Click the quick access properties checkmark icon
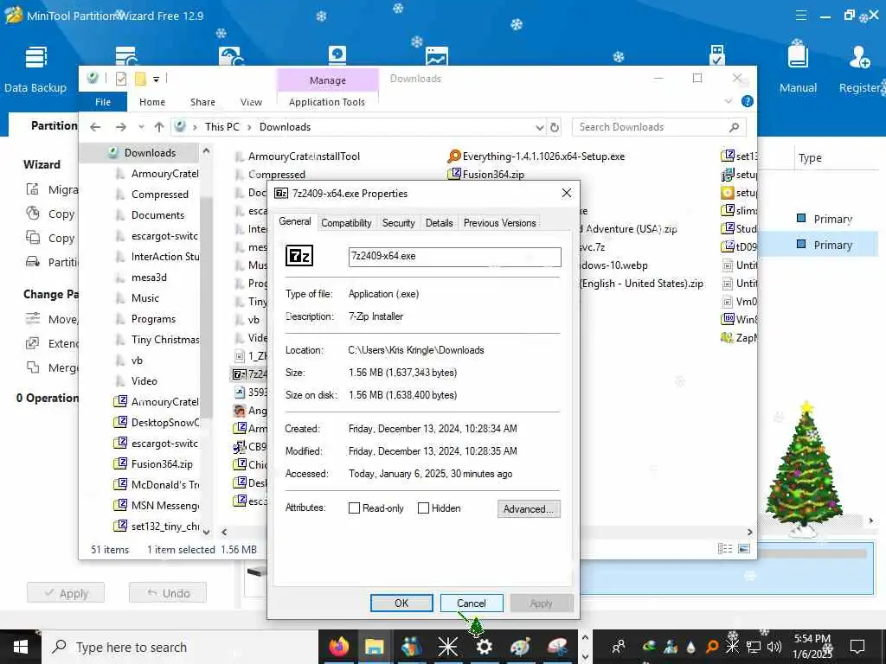886x664 pixels. pyautogui.click(x=121, y=79)
